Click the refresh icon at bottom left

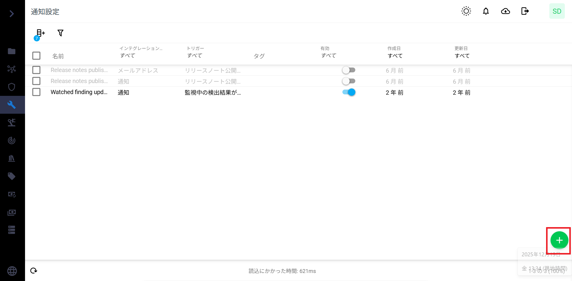[34, 271]
